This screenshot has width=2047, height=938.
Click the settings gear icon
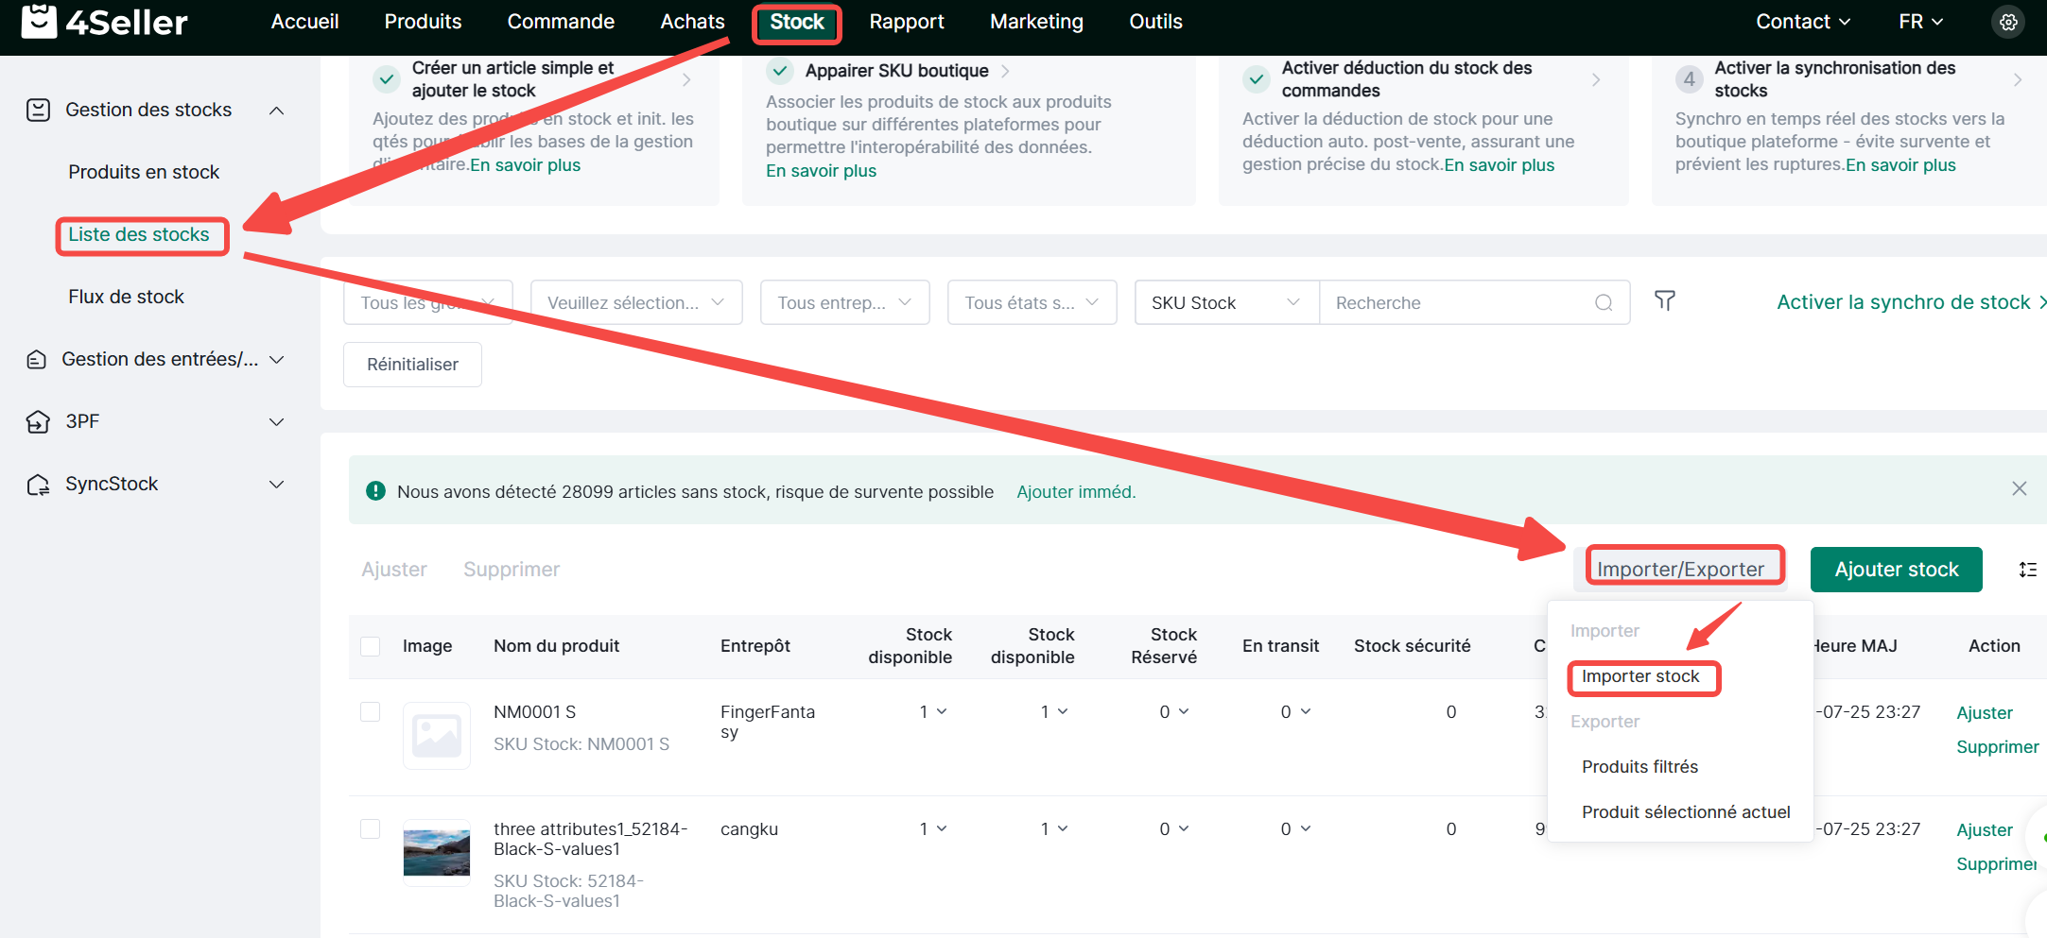point(2008,22)
